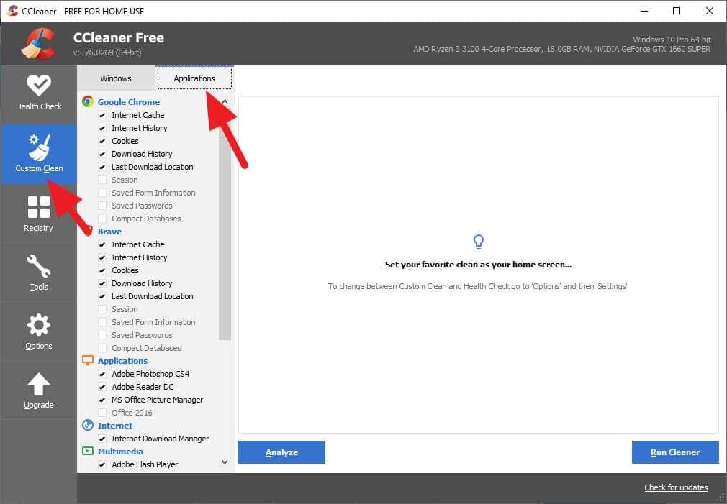Switch to the Windows tab
727x504 pixels.
click(116, 78)
